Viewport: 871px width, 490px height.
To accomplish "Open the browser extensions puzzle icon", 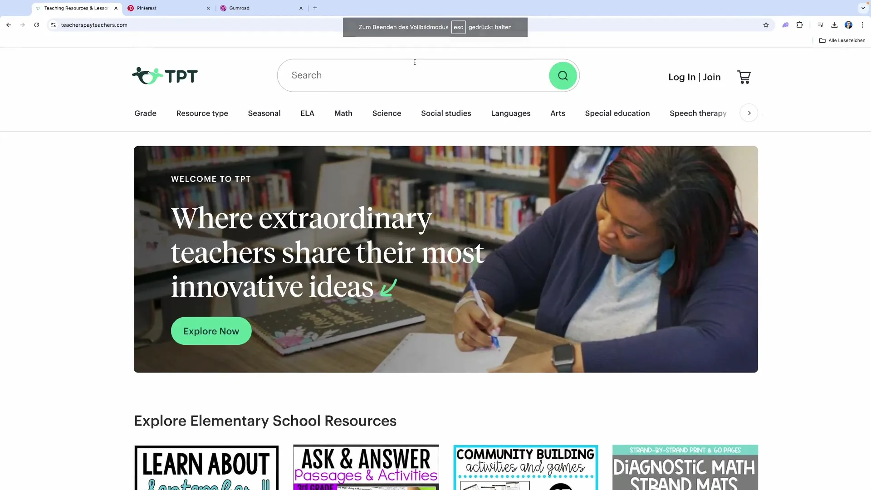I will (x=800, y=25).
